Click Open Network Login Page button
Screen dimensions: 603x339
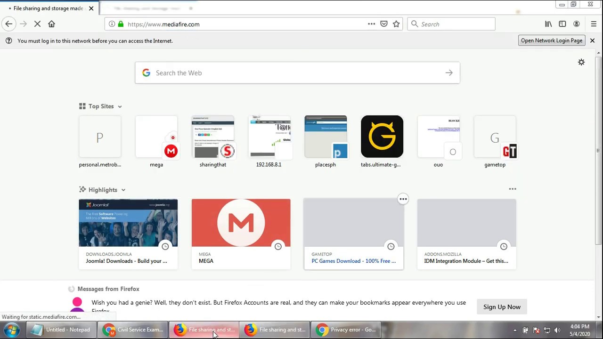[x=552, y=40]
